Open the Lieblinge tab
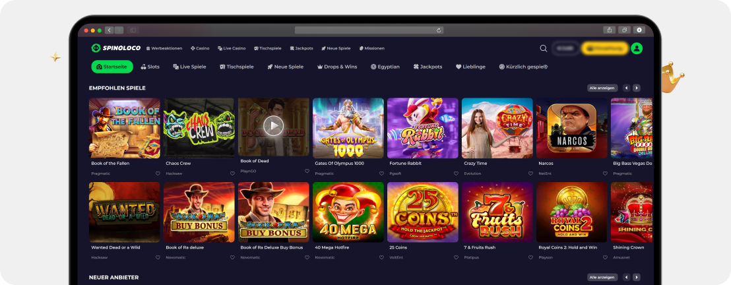Viewport: 731px width, 285px height. 470,67
